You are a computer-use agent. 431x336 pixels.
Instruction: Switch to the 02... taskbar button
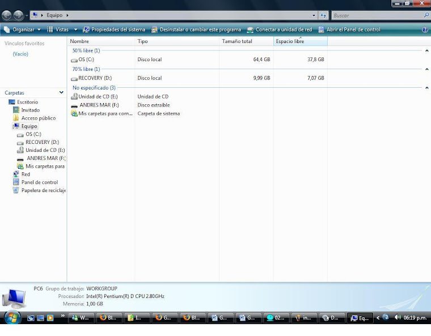pos(276,318)
